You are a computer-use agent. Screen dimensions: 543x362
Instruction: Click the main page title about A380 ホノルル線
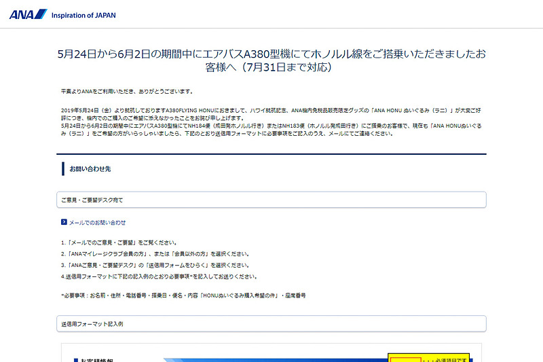(271, 60)
